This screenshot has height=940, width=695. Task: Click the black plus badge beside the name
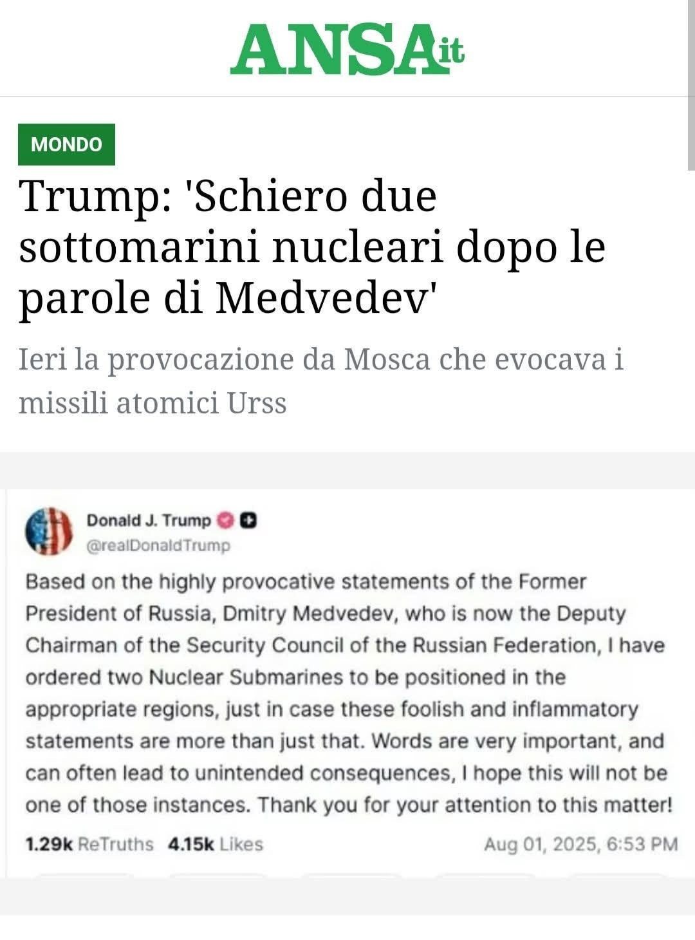coord(248,520)
